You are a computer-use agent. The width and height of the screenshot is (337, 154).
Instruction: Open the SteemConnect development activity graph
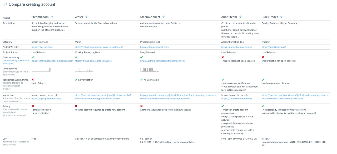pos(150,70)
